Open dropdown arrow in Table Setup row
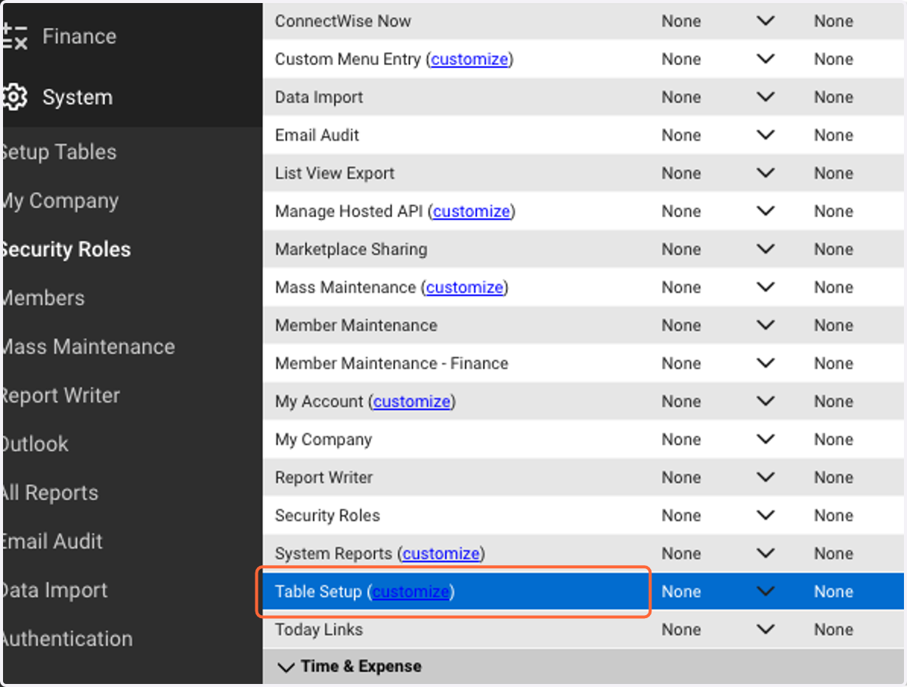The image size is (907, 687). [766, 592]
